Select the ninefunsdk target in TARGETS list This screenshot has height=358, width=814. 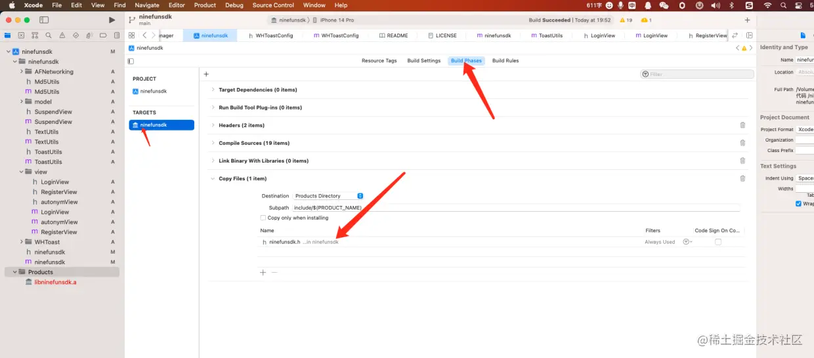161,125
